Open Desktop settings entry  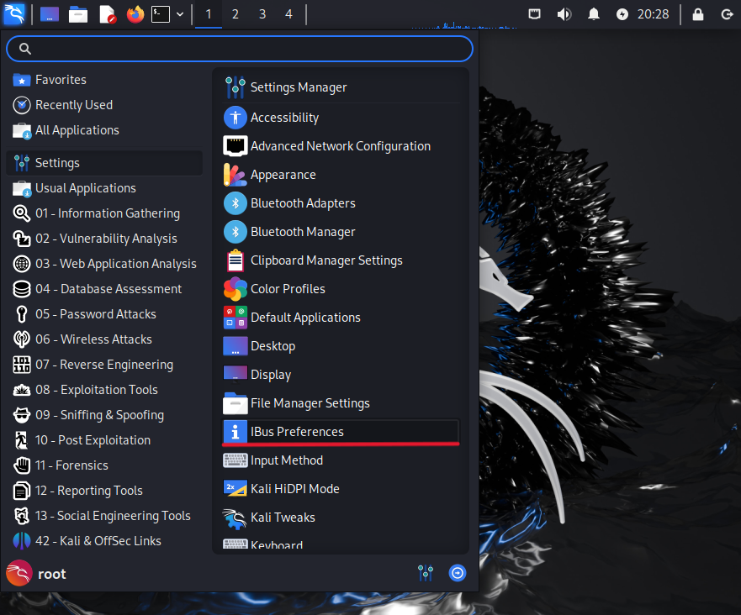pos(341,346)
